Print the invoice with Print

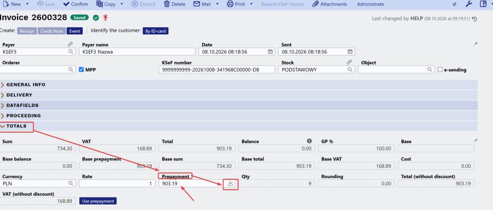point(236,4)
